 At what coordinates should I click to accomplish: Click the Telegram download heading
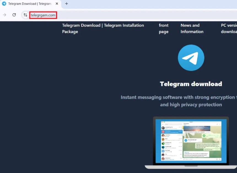click(191, 84)
